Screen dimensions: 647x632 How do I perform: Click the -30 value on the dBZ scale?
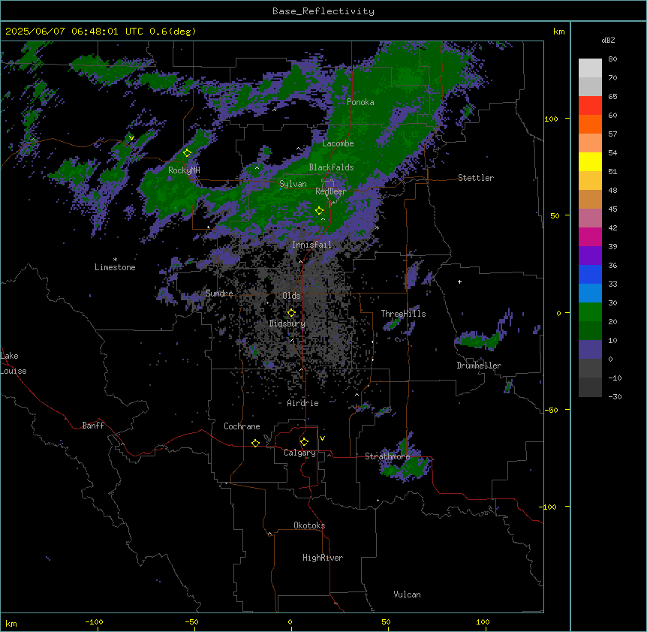point(615,397)
